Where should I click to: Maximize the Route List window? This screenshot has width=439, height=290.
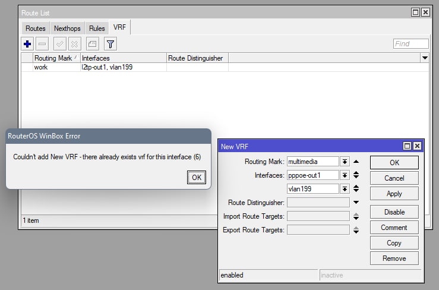[415, 12]
